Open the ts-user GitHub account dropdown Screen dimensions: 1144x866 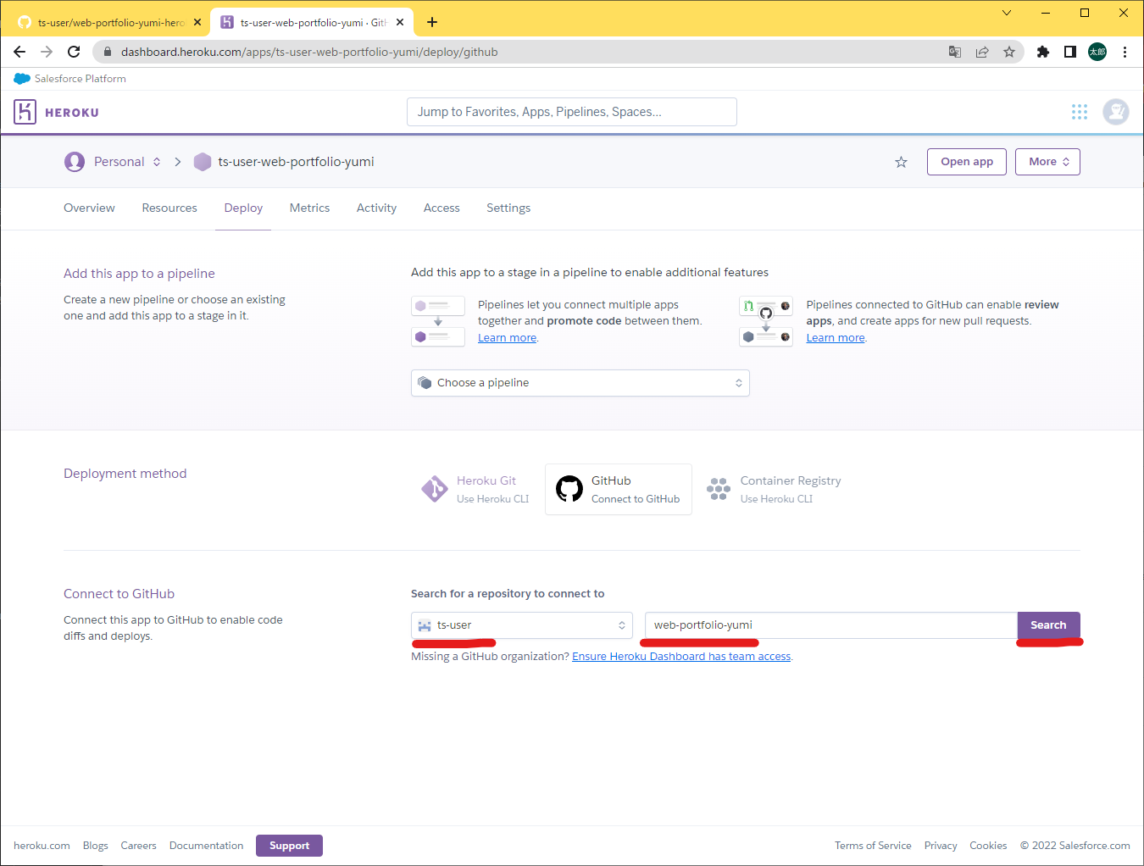[x=522, y=625]
